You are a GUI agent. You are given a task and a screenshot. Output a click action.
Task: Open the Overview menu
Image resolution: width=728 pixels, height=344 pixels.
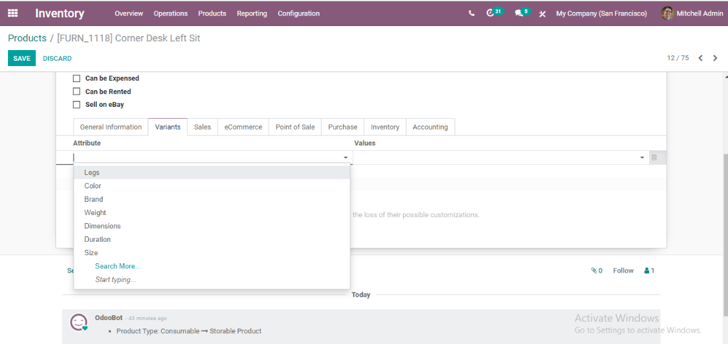128,13
